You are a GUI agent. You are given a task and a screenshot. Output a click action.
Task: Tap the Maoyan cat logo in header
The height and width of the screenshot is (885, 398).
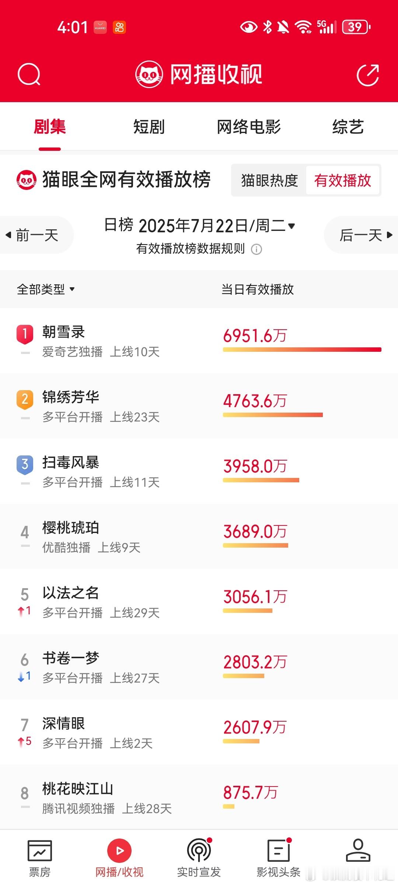(x=149, y=74)
